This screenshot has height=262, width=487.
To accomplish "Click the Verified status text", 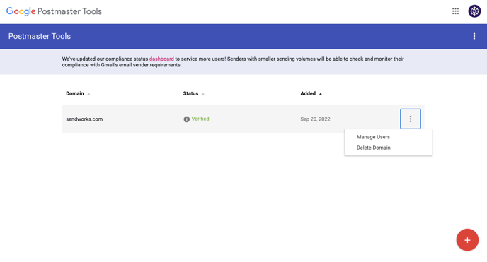I will (200, 119).
